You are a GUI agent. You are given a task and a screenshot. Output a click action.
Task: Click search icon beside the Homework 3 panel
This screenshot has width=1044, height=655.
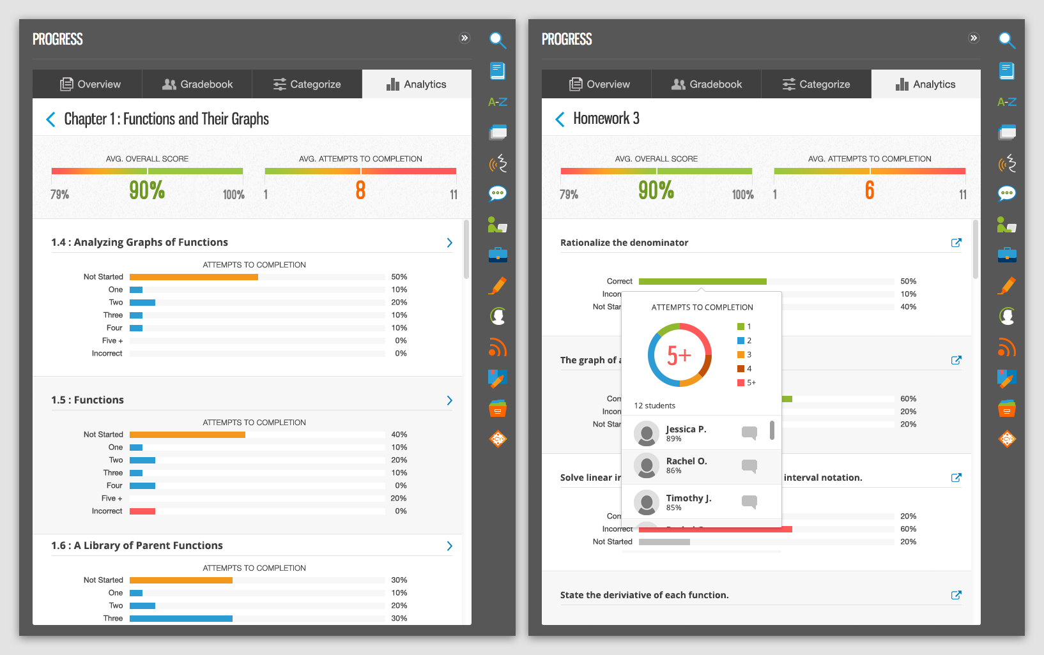coord(1006,40)
